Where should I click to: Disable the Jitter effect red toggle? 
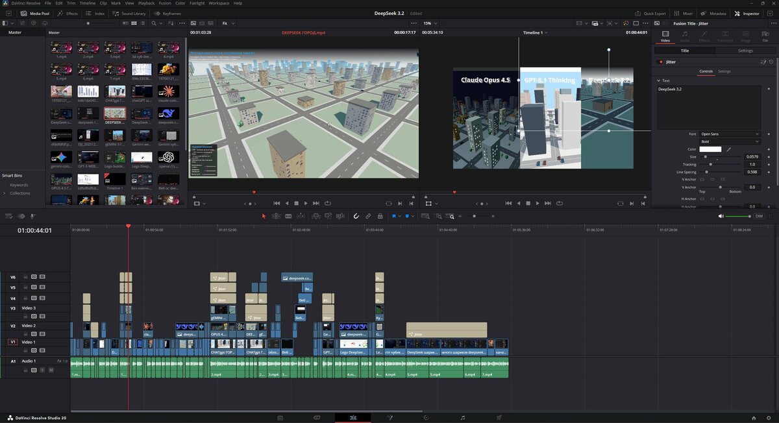tap(661, 62)
